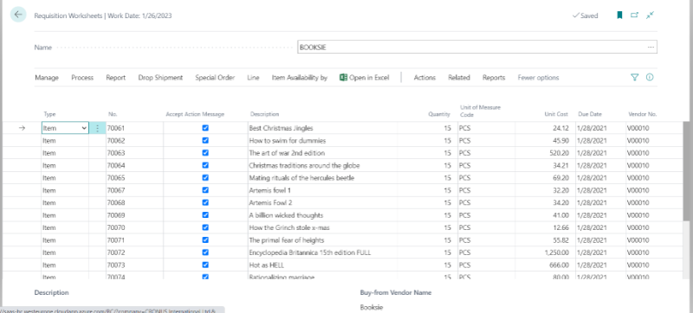This screenshot has height=313, width=693.
Task: Click the Unit of Measure Code column header
Action: click(x=480, y=111)
